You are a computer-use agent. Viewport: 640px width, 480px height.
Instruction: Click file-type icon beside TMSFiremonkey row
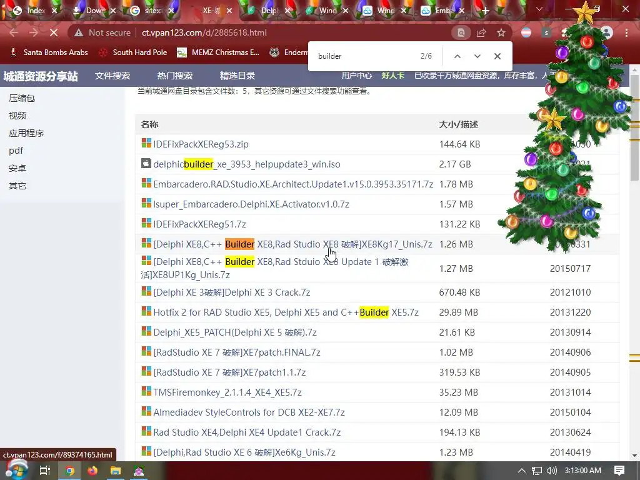click(x=146, y=391)
